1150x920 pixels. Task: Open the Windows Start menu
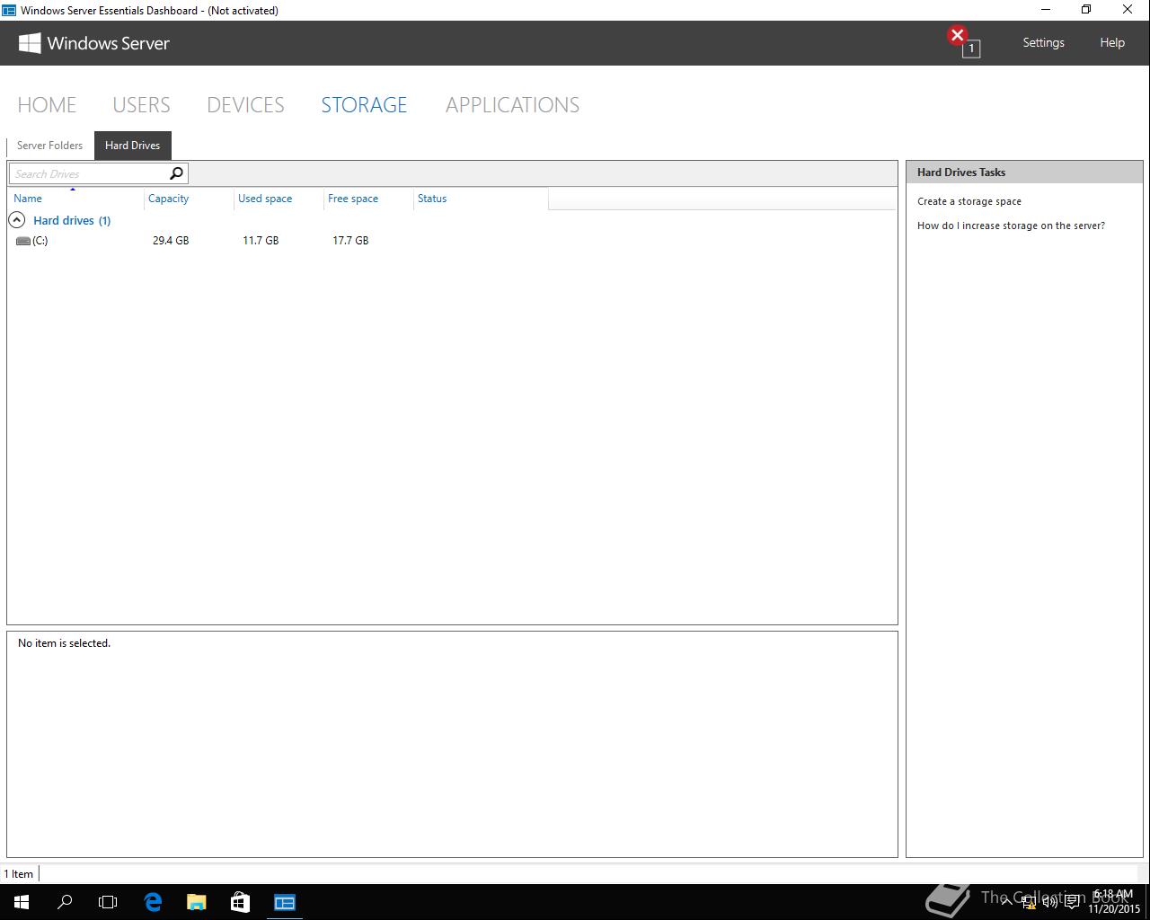22,902
